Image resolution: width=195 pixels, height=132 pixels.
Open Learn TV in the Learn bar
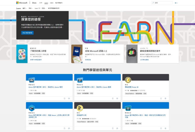[x=37, y=8]
